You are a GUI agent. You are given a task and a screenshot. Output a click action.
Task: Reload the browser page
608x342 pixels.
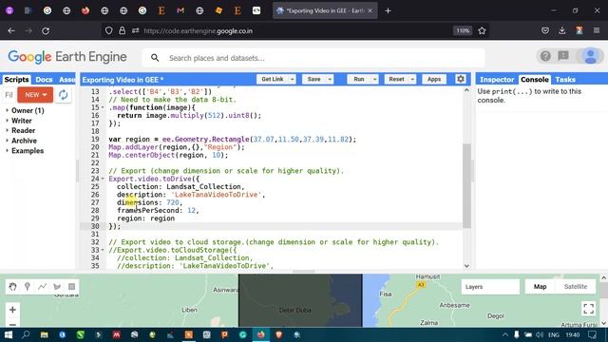click(46, 30)
